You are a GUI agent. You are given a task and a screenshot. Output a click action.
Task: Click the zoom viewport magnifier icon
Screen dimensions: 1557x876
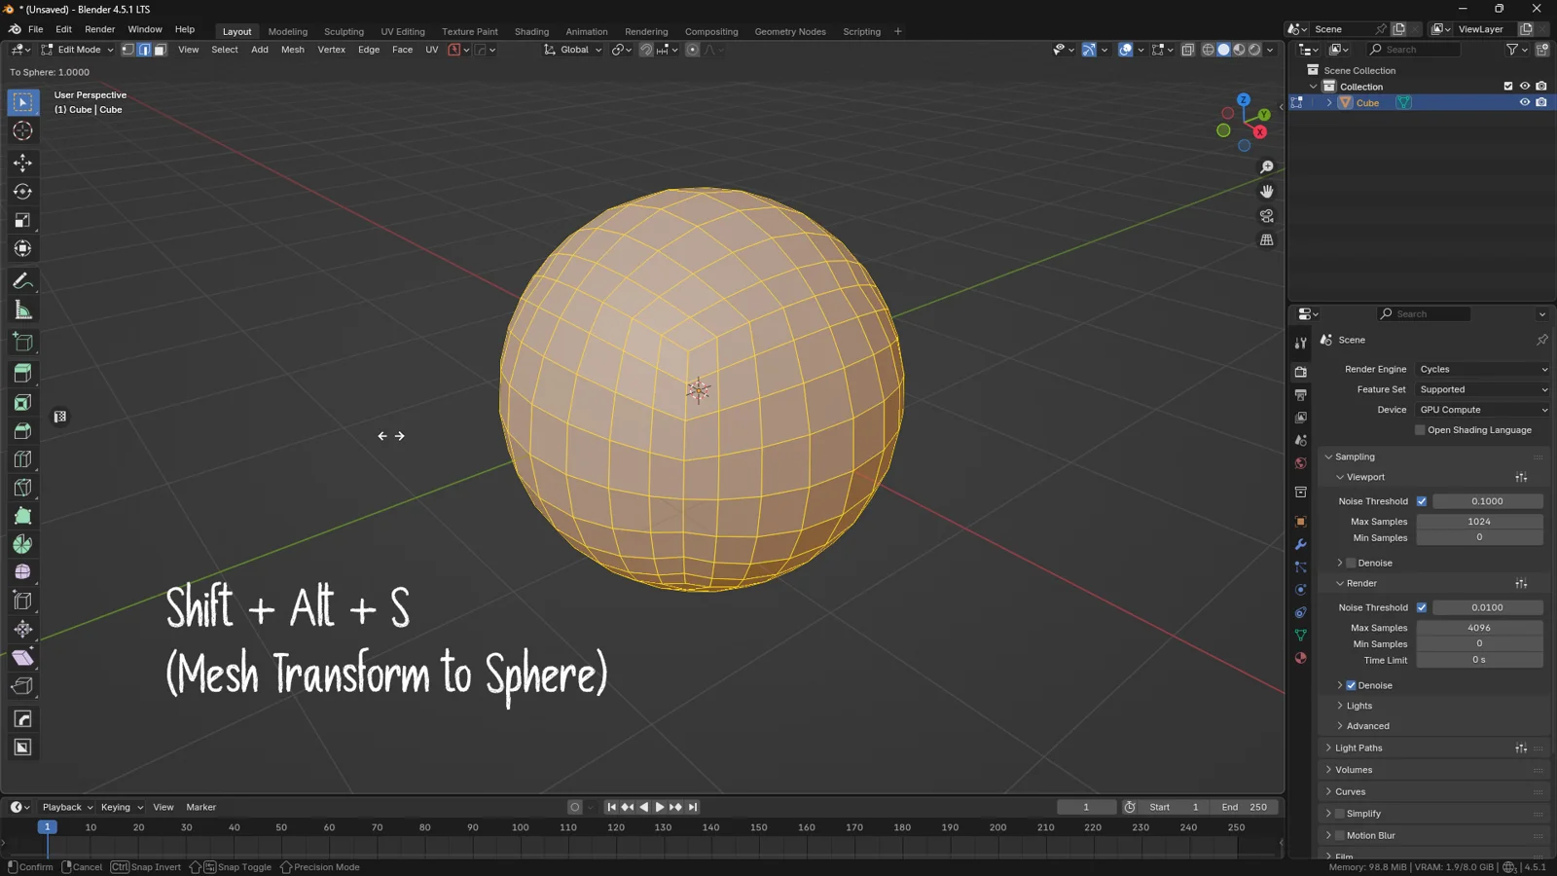(1266, 167)
